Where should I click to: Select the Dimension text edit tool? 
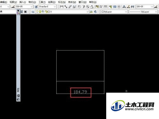click(x=128, y=7)
